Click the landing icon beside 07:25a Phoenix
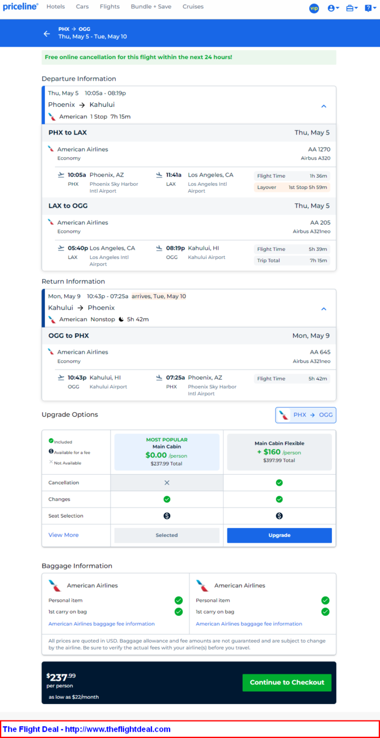Image resolution: width=380 pixels, height=738 pixels. pyautogui.click(x=159, y=378)
